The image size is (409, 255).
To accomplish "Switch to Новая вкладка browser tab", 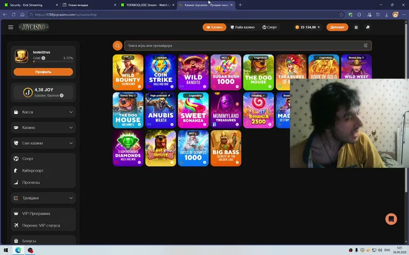I will 89,5.
